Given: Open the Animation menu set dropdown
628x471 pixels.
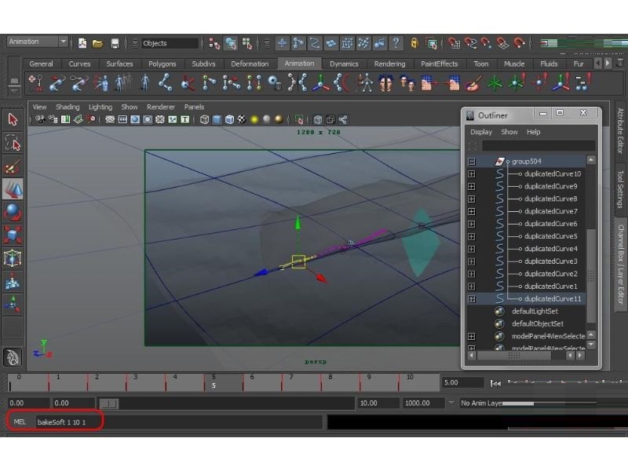Looking at the screenshot, I should point(37,42).
